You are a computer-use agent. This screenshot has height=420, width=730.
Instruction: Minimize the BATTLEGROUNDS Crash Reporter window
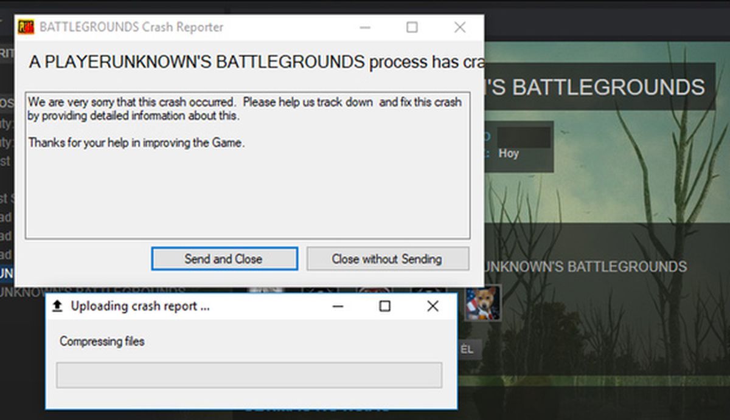click(x=365, y=27)
